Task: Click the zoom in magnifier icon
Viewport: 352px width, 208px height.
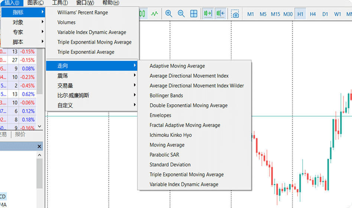Action: (x=169, y=14)
